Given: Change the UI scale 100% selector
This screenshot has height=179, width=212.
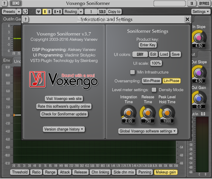Looking at the screenshot, I should point(156,63).
